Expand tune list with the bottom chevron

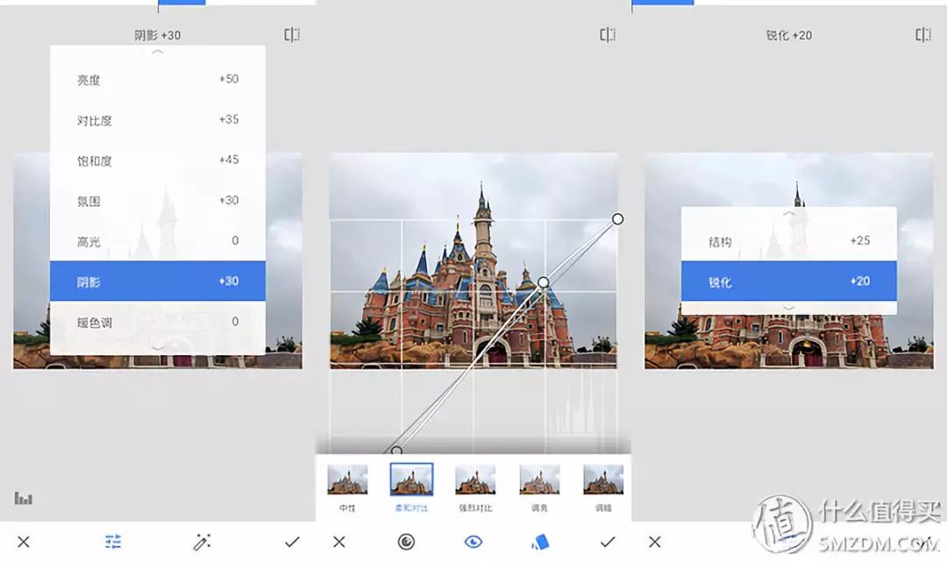pyautogui.click(x=158, y=348)
